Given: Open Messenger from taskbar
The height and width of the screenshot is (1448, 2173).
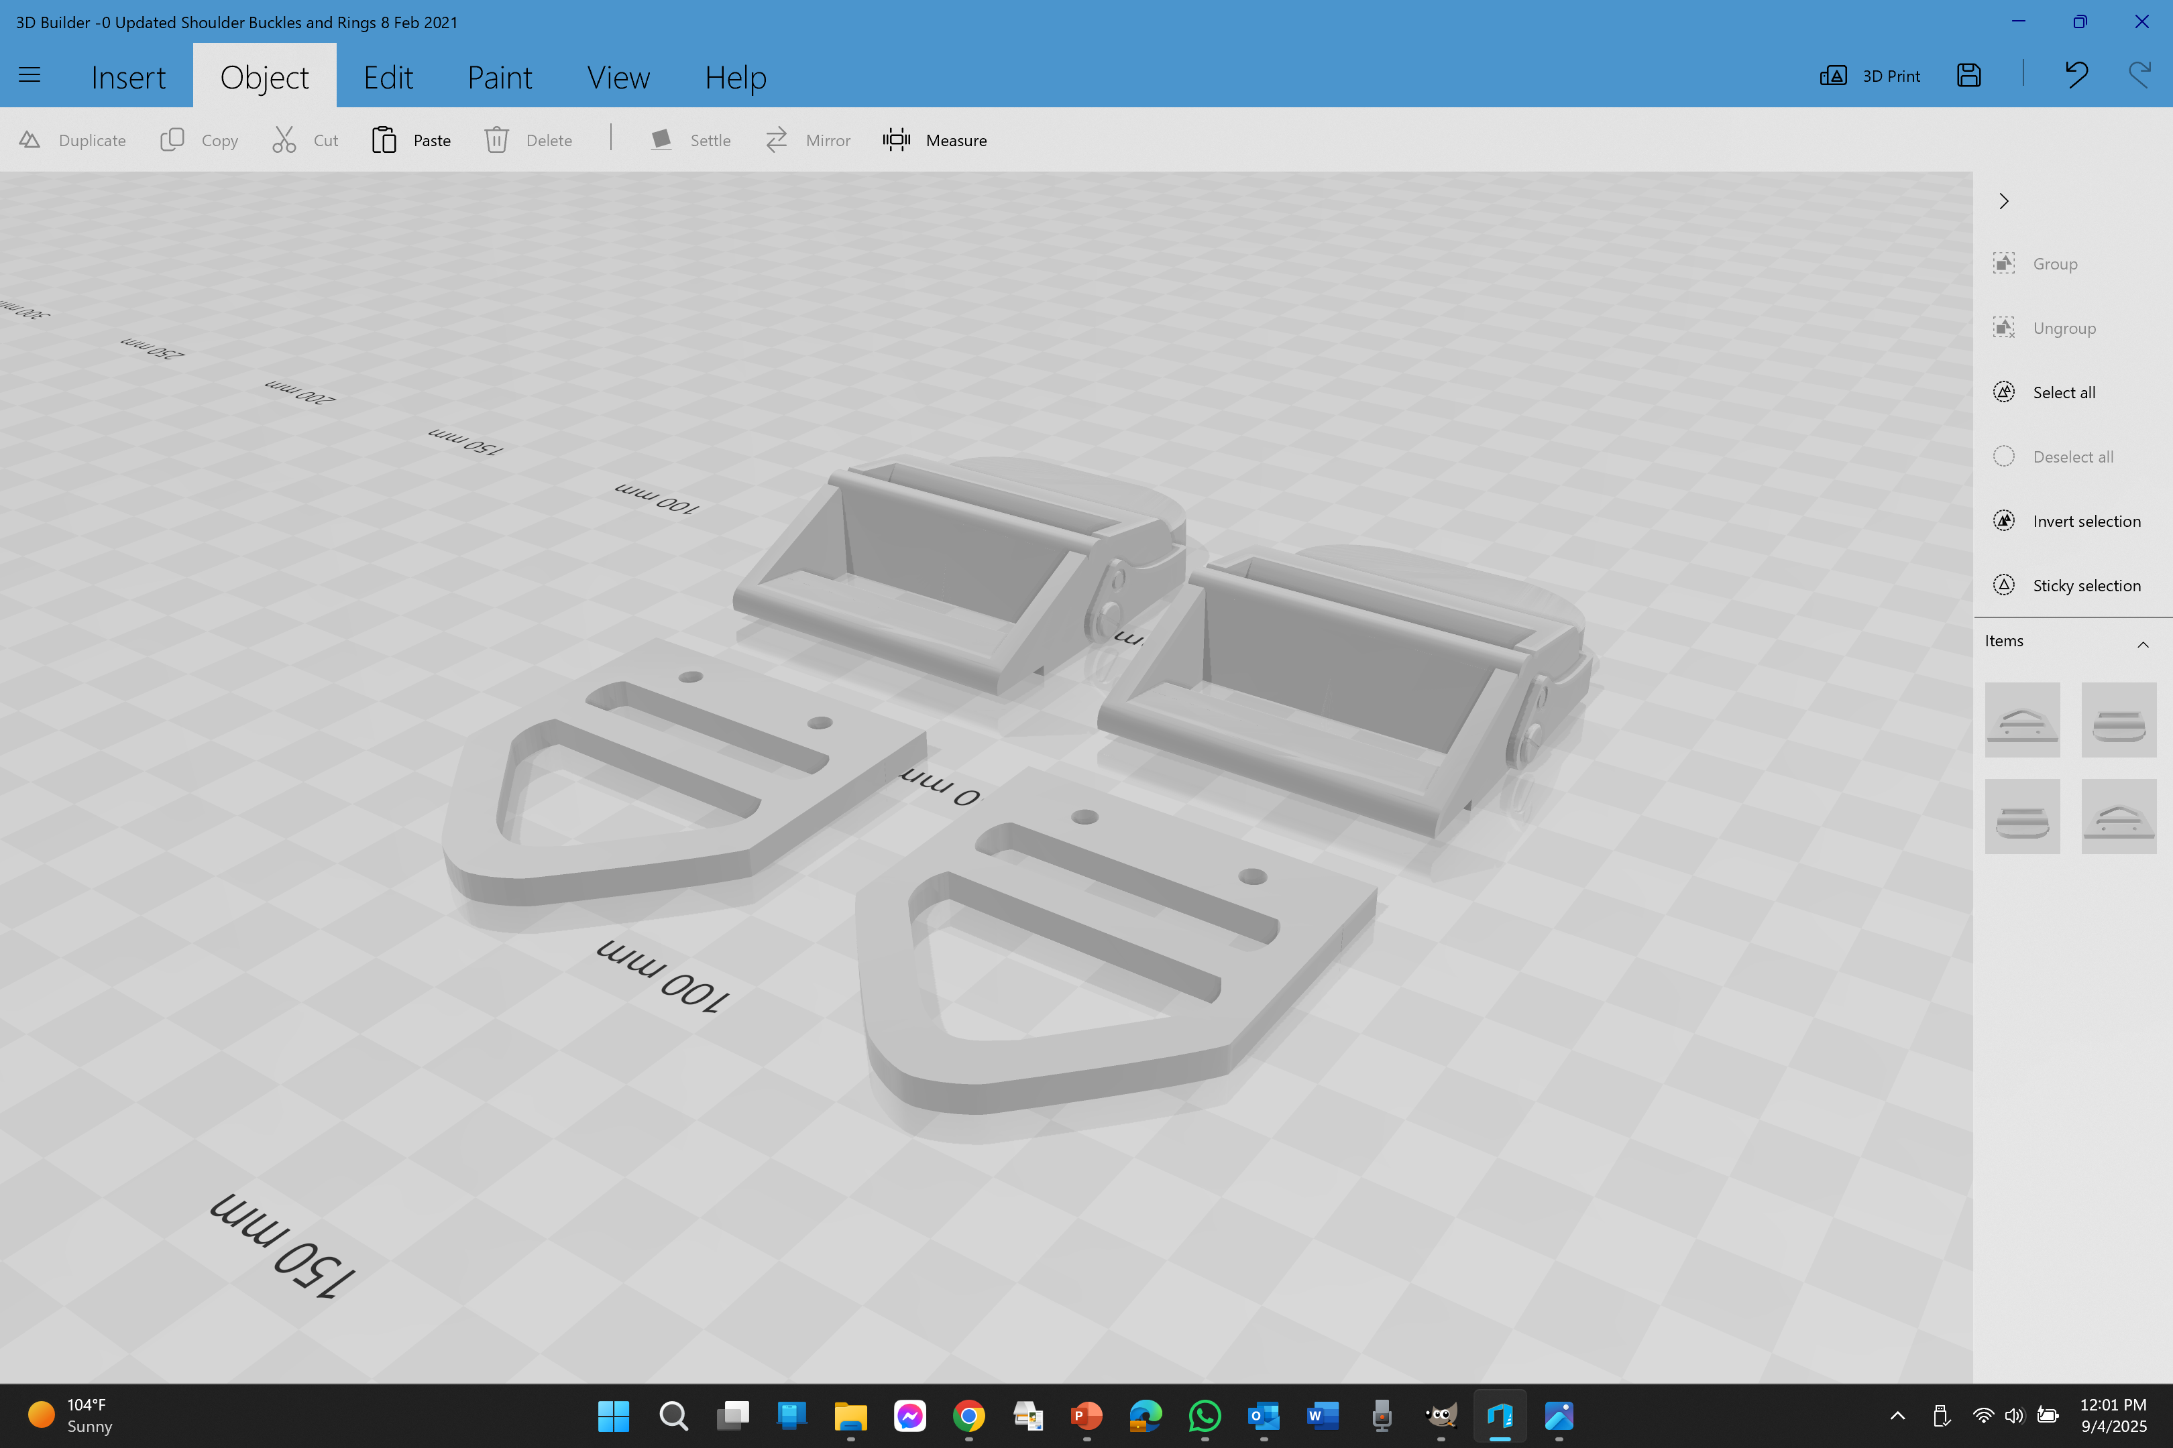Looking at the screenshot, I should [x=910, y=1416].
